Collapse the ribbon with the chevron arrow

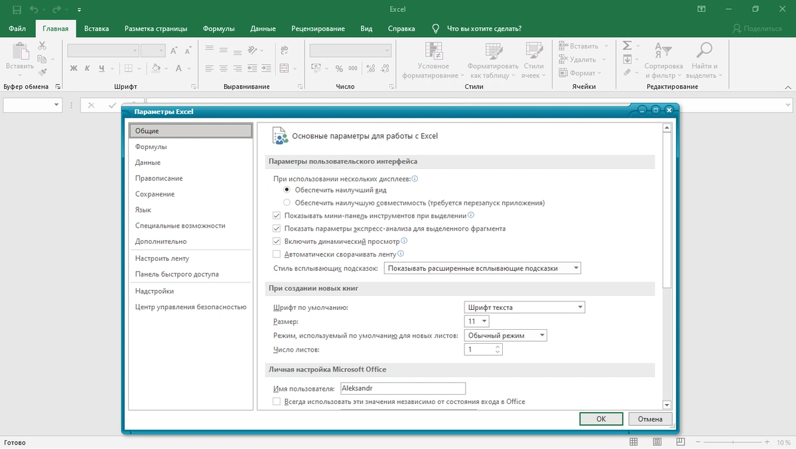pos(787,86)
